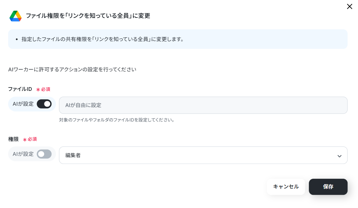Click the AIが設定 label in 権限 row
The height and width of the screenshot is (208, 358).
23,154
